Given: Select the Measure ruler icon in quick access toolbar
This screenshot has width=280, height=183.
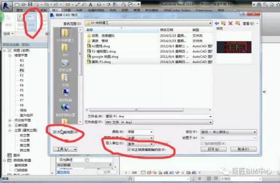Looking at the screenshot, I should click(x=68, y=4).
